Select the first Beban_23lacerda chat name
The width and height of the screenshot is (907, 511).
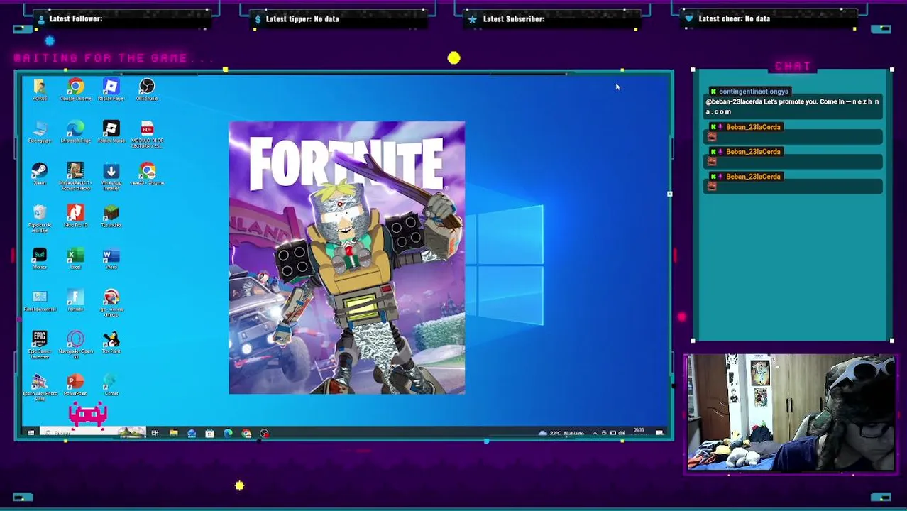753,127
